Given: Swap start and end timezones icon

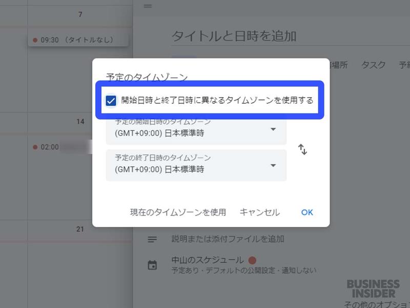Looking at the screenshot, I should [x=302, y=149].
